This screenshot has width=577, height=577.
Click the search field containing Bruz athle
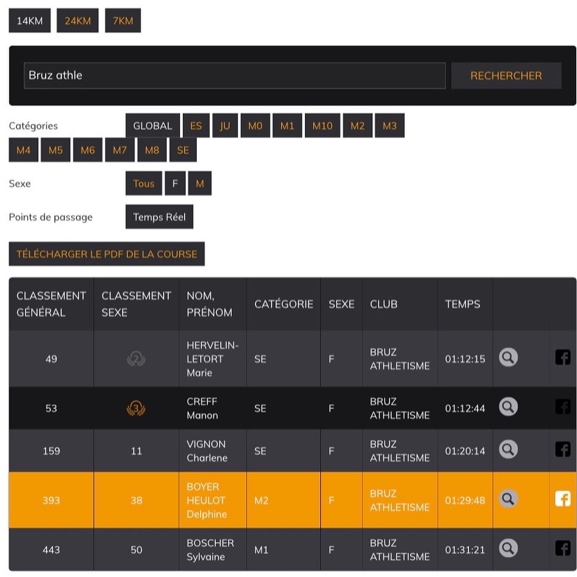235,75
